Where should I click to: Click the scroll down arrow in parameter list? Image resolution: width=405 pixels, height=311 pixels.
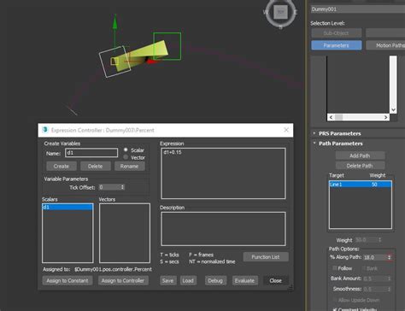(x=393, y=109)
